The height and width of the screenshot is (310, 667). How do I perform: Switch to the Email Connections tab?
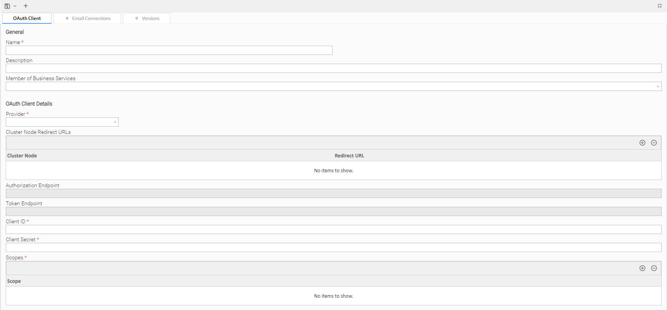[88, 18]
